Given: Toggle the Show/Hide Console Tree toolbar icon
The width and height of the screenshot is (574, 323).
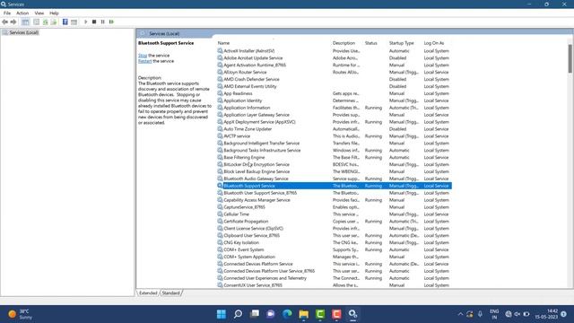Looking at the screenshot, I should click(25, 22).
